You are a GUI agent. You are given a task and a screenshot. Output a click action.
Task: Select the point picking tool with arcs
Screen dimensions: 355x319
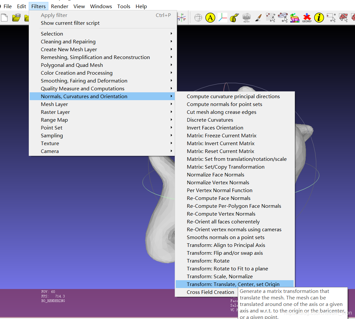tap(270, 18)
